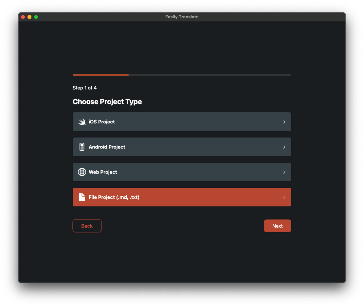
Task: Select the File Project (.md, .txt) label
Action: [x=114, y=197]
